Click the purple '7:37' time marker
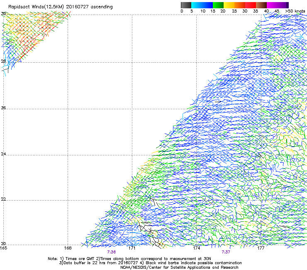 226,252
